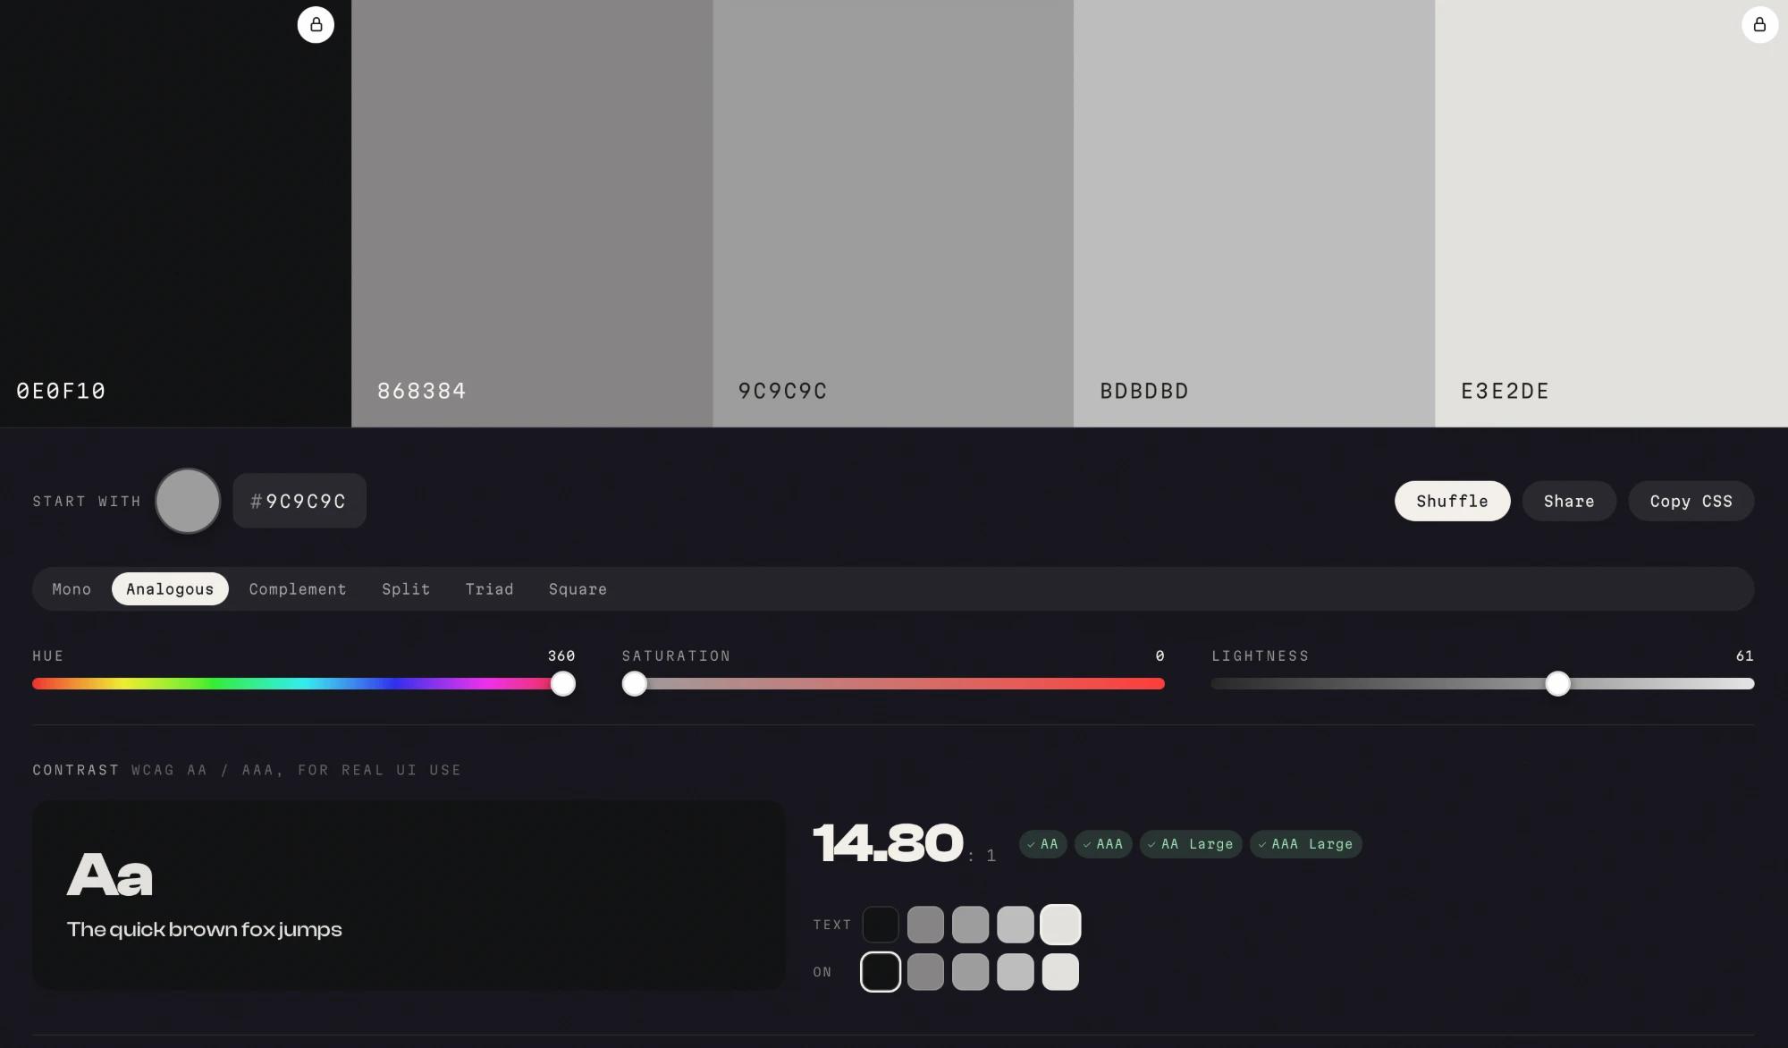The image size is (1788, 1048).
Task: Switch to Mono harmony mode
Action: 72,589
